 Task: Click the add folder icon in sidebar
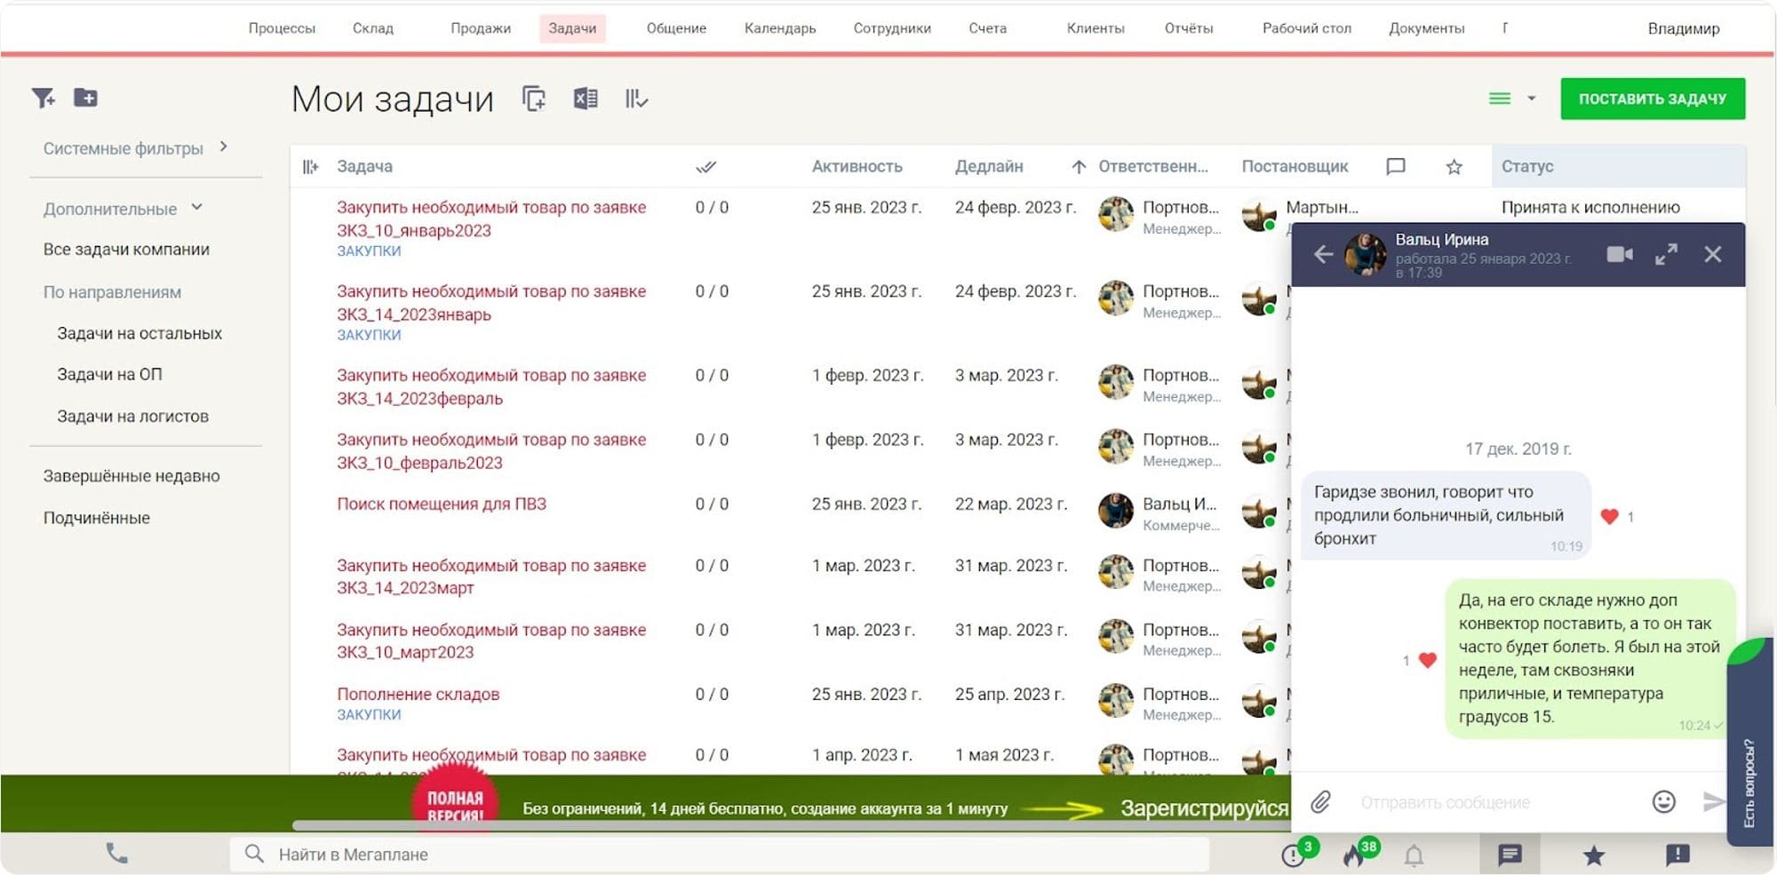(85, 98)
